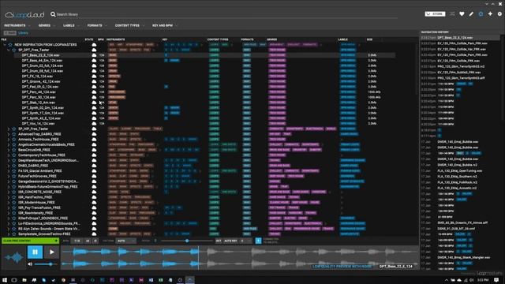The height and width of the screenshot is (284, 505).
Task: Favorite NEW INSPIRATION FROM LOOPMASTERS with star
Action: (10, 45)
